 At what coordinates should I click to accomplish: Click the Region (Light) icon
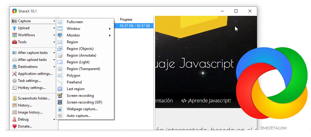point(60,62)
